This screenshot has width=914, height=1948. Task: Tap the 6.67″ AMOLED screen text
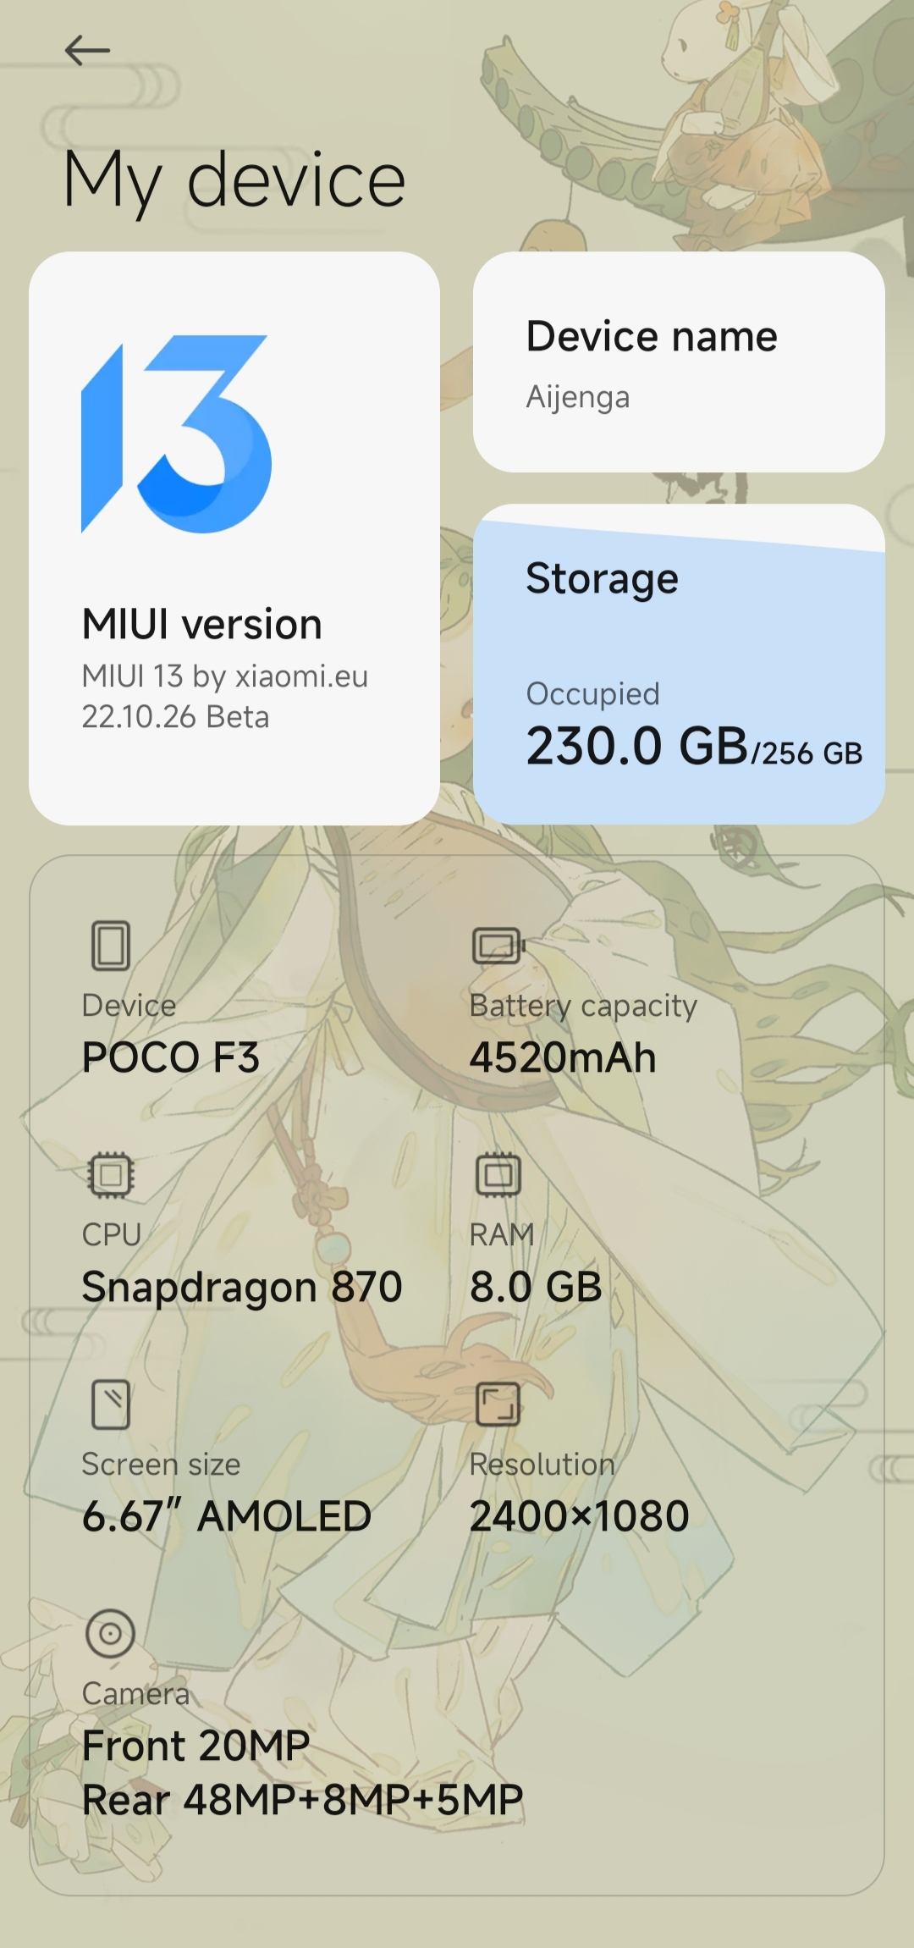coord(226,1516)
